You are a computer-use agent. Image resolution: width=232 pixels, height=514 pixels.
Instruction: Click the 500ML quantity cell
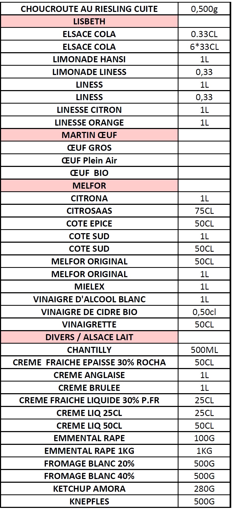coord(204,350)
